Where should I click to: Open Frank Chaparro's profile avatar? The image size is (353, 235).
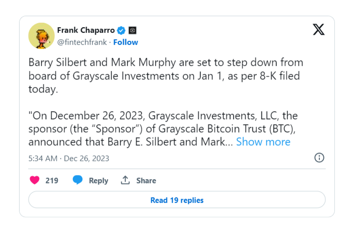41,35
